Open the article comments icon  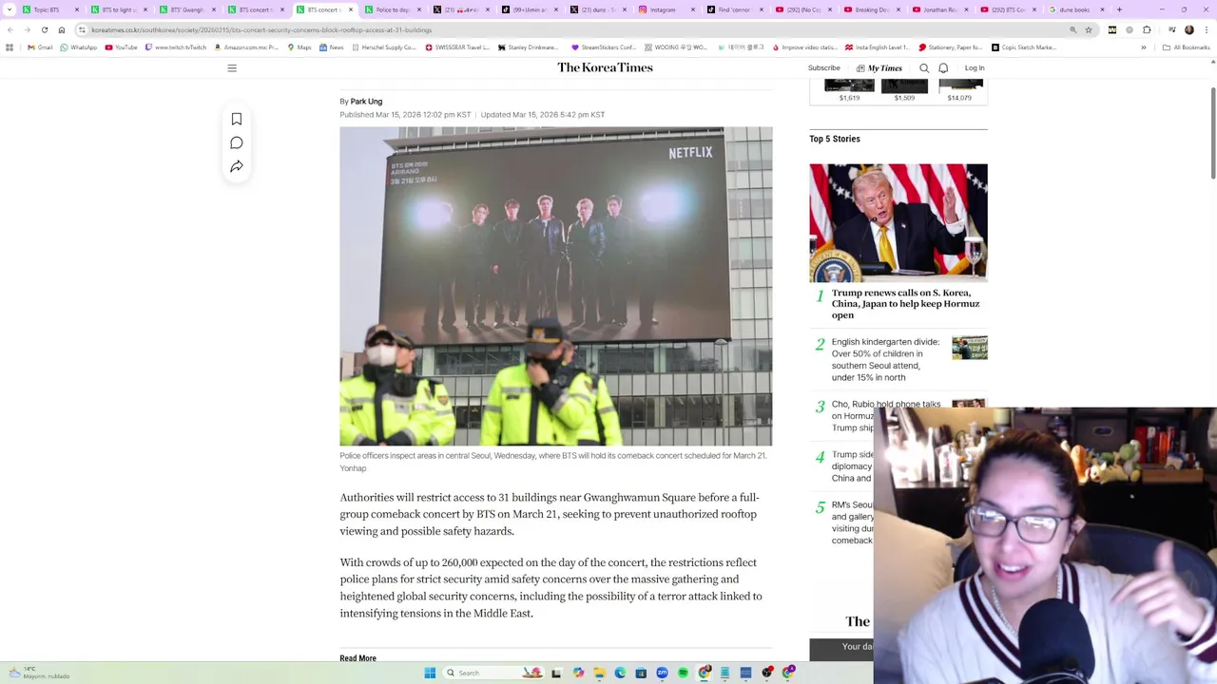coord(237,143)
